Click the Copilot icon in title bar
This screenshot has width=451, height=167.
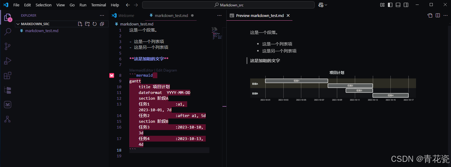point(321,5)
